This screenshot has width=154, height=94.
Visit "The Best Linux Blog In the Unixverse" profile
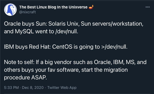(53, 7)
